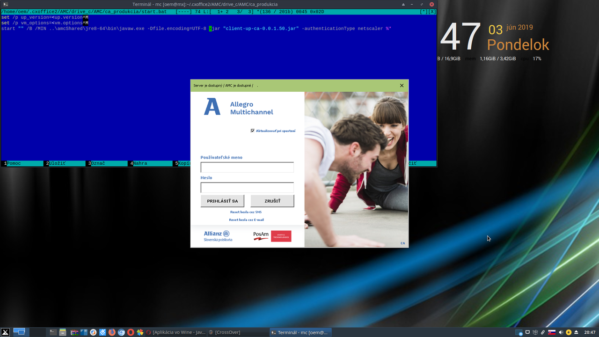Open the Chromium browser launcher
Viewport: 599px width, 337px height.
click(121, 332)
